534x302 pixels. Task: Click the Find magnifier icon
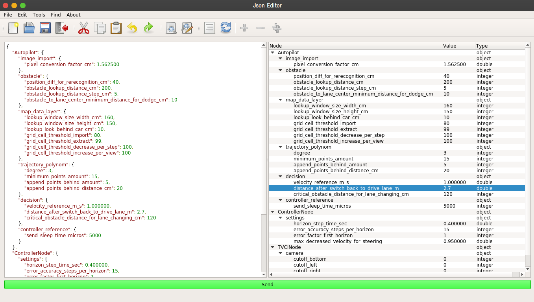point(171,28)
